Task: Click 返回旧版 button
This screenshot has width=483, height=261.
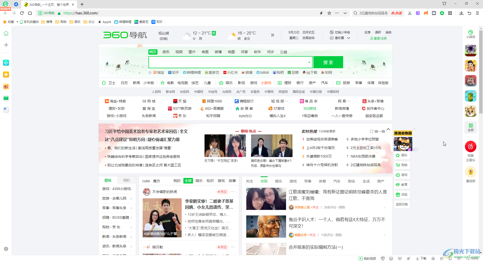Action: 402,204
